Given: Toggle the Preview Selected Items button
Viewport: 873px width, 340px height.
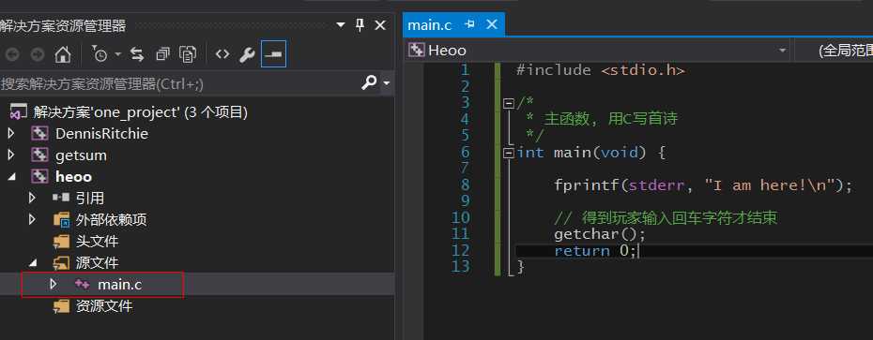Looking at the screenshot, I should coord(273,54).
